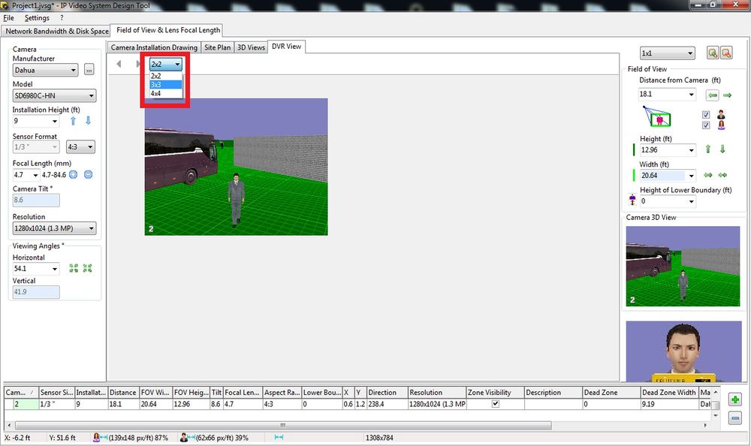Click focal length plus icon
Viewport: 751px width, 446px height.
(x=74, y=175)
